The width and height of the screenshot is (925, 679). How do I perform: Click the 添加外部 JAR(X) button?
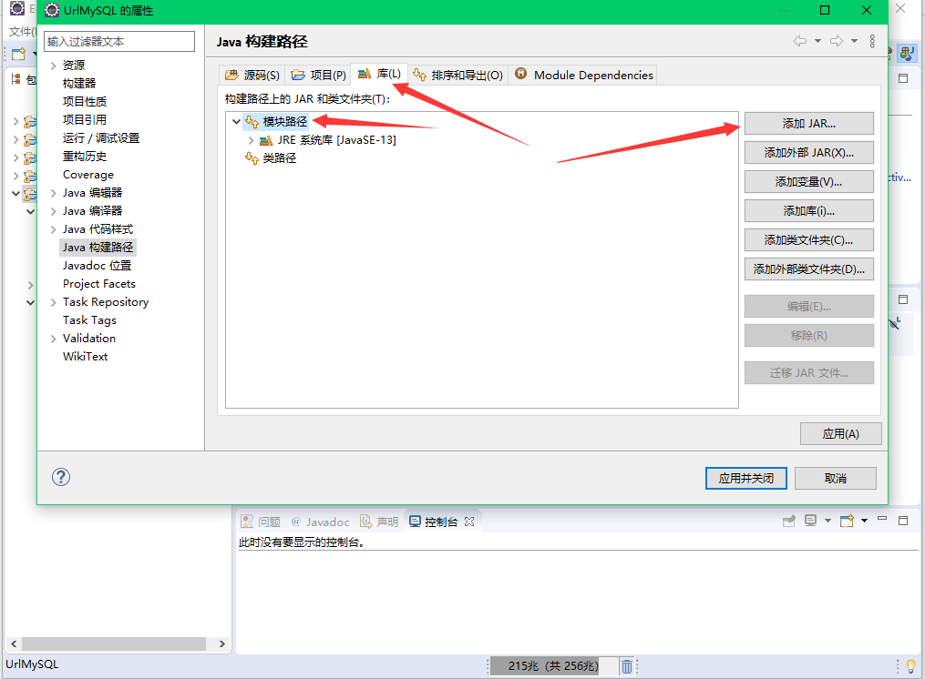tap(808, 152)
